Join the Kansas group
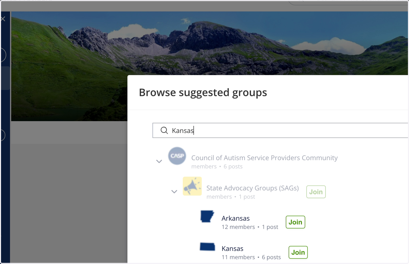The width and height of the screenshot is (409, 264). [x=298, y=252]
